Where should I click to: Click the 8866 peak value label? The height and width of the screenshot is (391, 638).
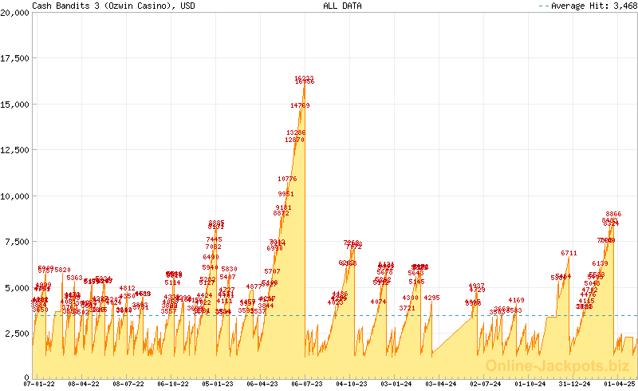pyautogui.click(x=613, y=214)
